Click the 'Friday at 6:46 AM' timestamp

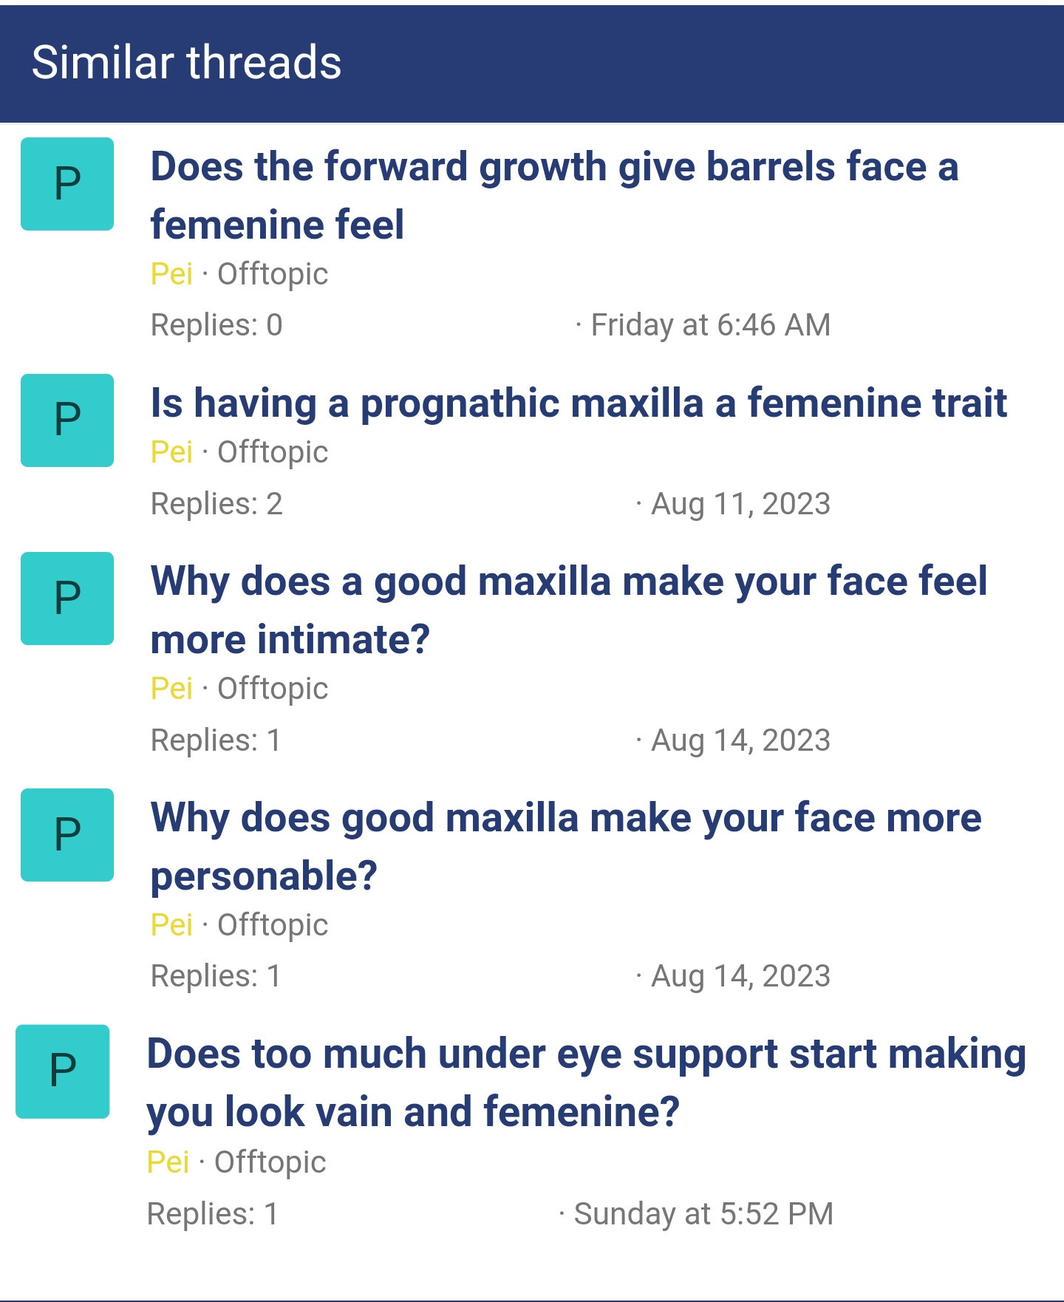(711, 325)
